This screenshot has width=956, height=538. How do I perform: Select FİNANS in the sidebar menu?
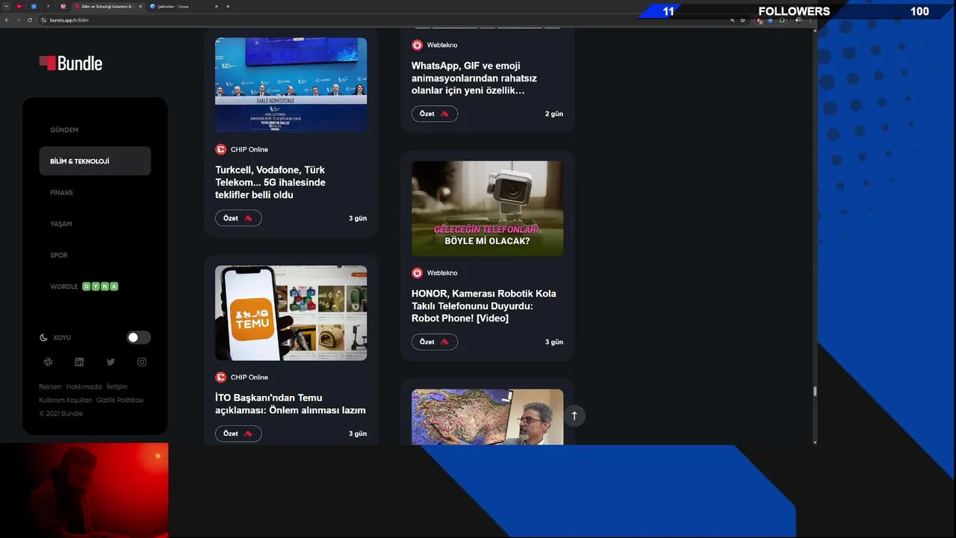click(61, 193)
